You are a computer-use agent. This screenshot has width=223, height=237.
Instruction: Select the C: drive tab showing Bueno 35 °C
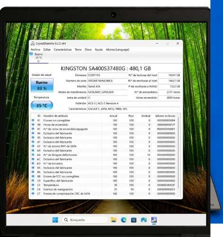click(x=39, y=58)
